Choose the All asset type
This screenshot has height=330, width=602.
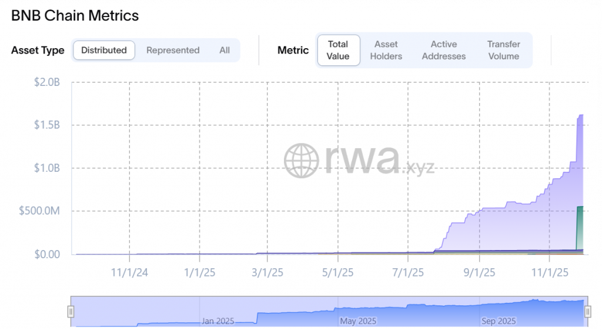coord(225,51)
